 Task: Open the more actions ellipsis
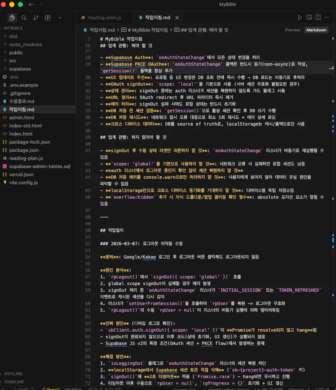pos(327,17)
